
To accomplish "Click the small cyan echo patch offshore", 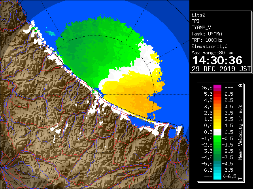I will [x=50, y=33].
